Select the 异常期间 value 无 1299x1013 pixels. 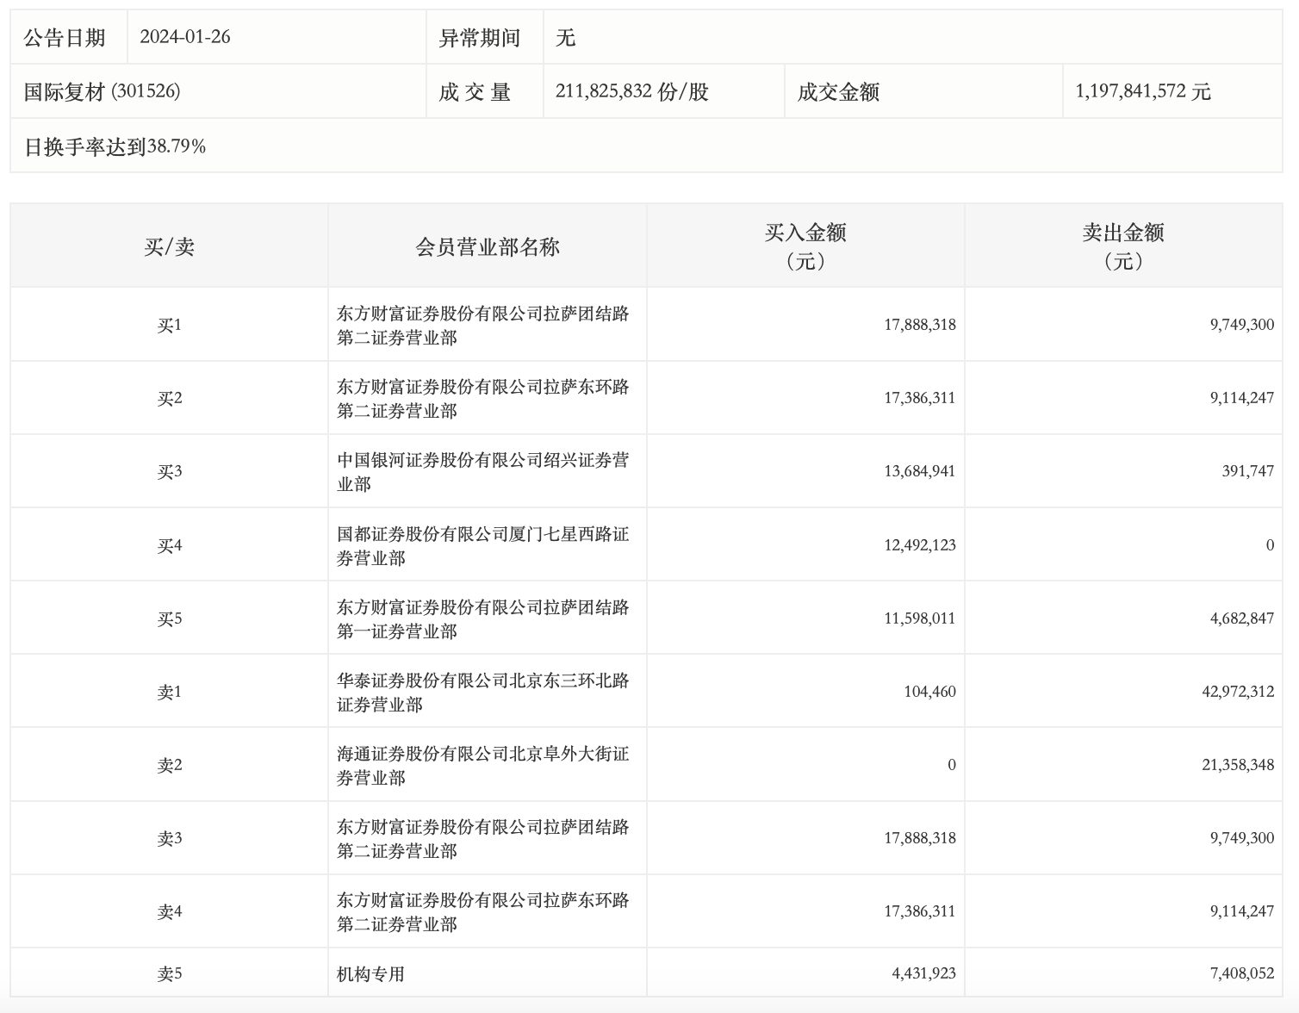(566, 38)
